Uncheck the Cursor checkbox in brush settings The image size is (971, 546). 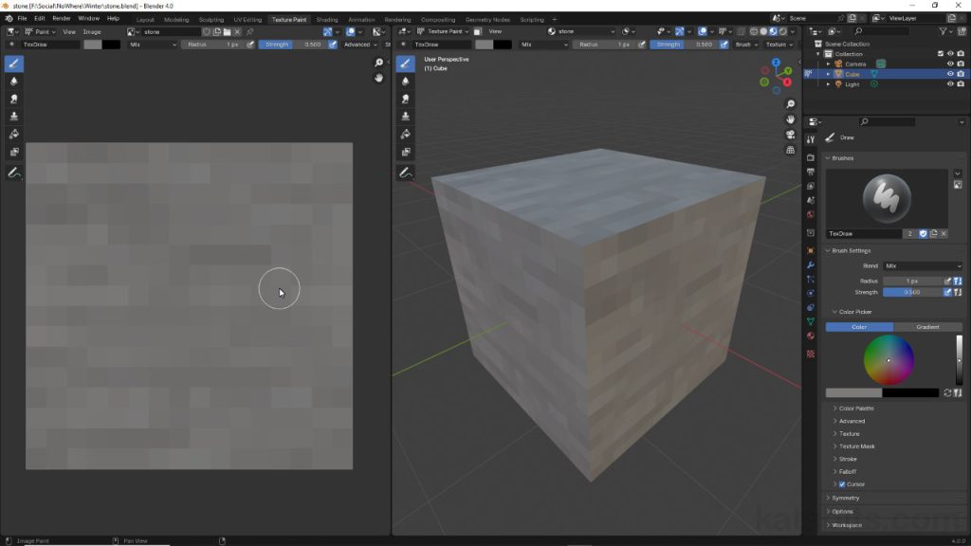pos(844,483)
